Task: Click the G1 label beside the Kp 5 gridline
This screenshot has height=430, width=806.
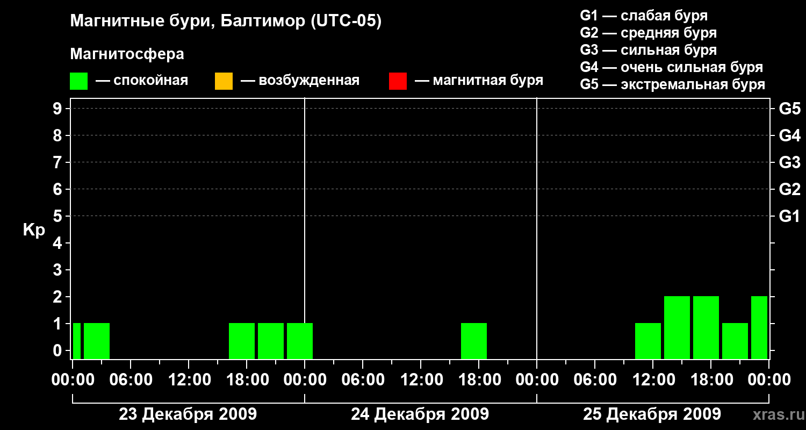Action: (x=789, y=216)
